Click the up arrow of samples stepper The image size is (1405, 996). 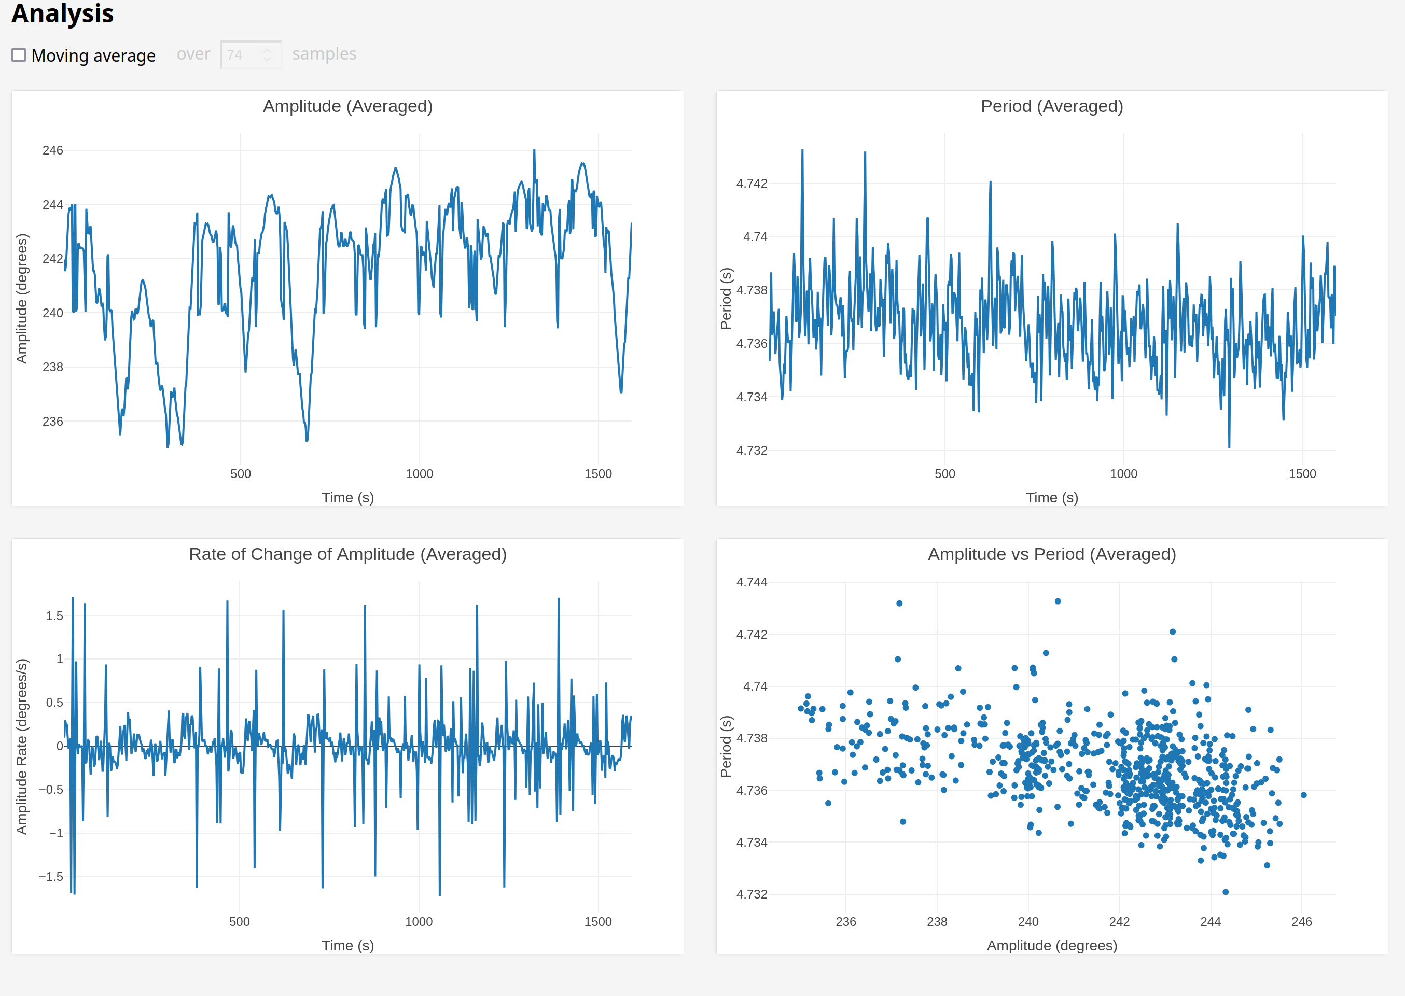click(267, 51)
